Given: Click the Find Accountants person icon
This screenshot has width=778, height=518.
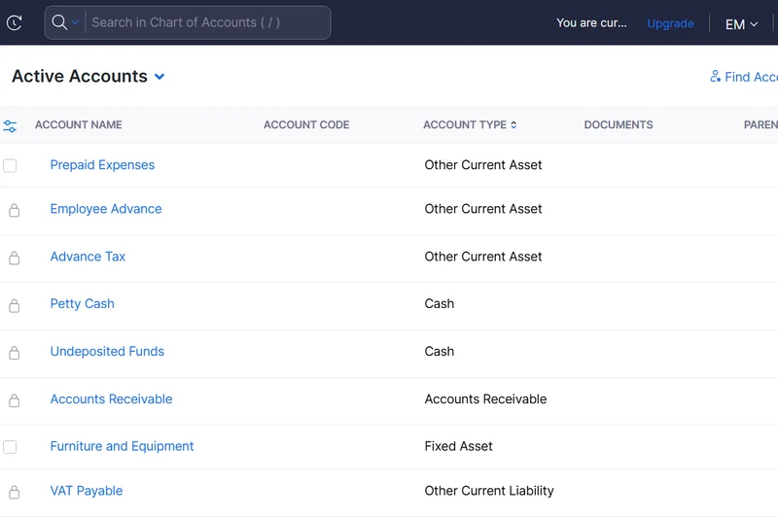Looking at the screenshot, I should click(716, 77).
